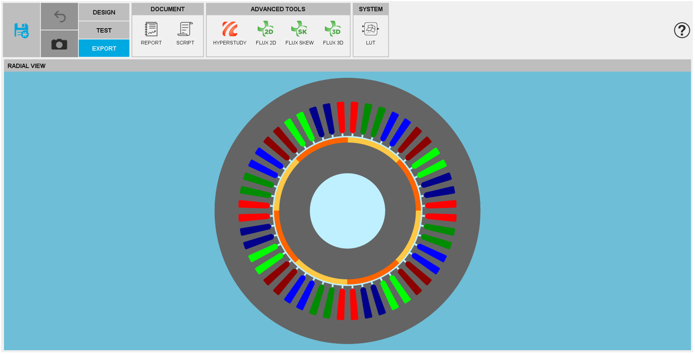Screen dimensions: 695x354
Task: Open the LUT system export
Action: (x=371, y=34)
